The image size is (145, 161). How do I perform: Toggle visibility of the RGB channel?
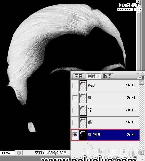coord(75,86)
